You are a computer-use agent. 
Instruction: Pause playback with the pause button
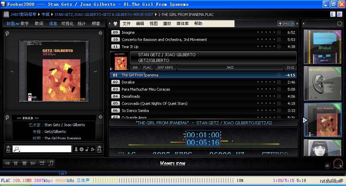(16, 164)
